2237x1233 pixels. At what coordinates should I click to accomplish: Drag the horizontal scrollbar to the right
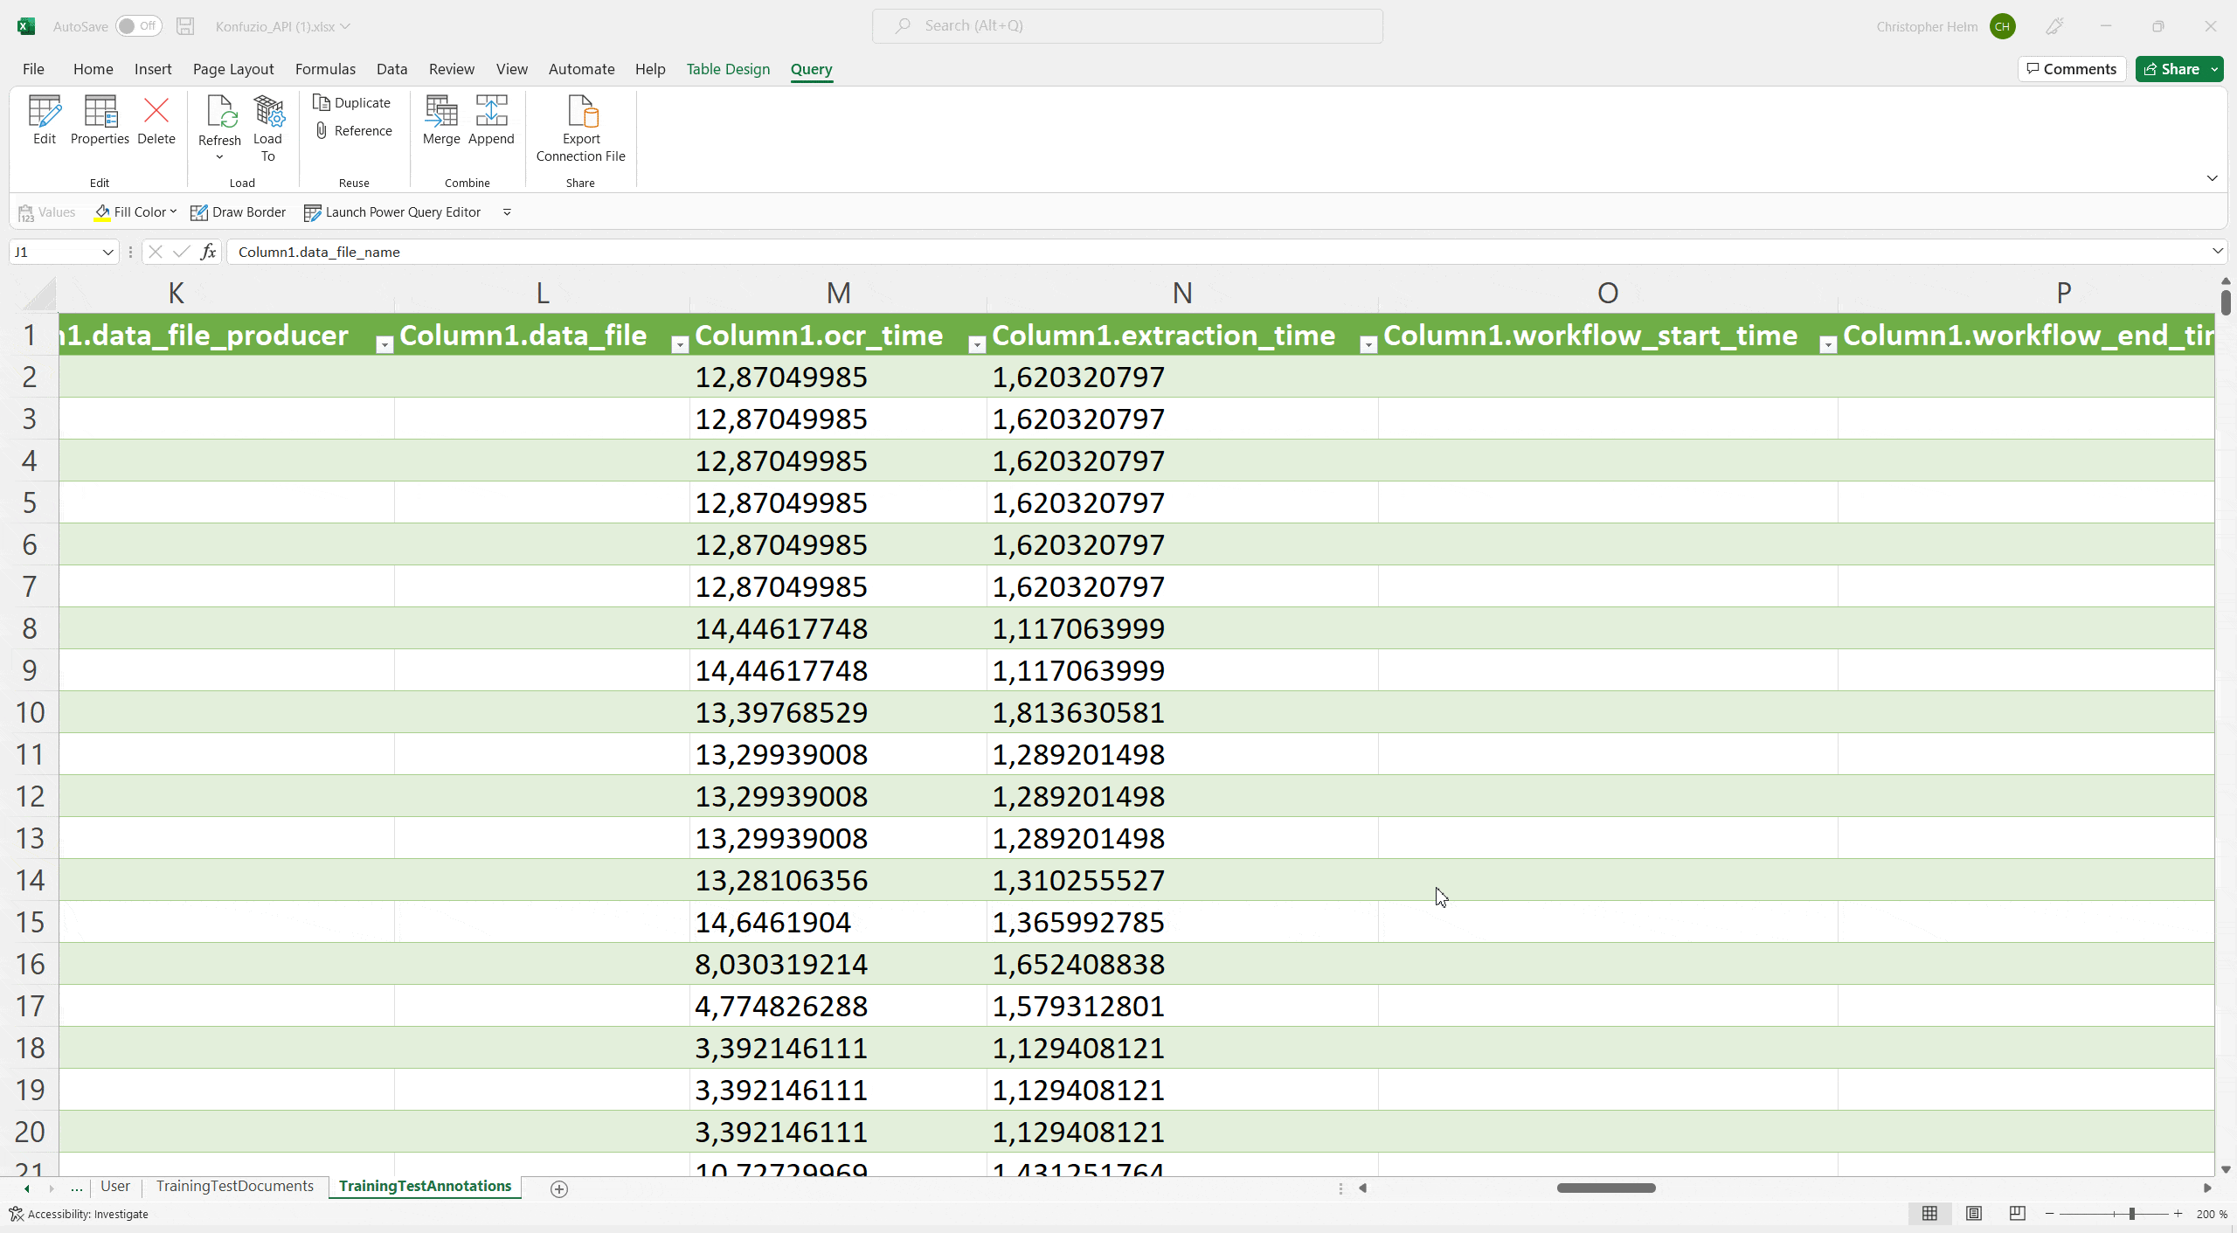1606,1188
